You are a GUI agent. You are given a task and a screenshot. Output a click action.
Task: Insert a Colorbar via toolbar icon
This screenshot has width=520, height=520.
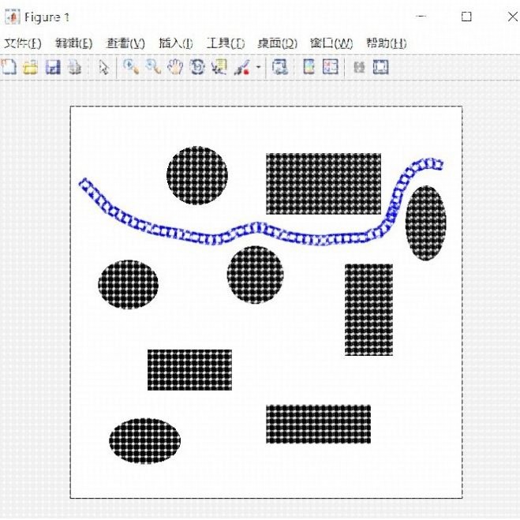(309, 67)
